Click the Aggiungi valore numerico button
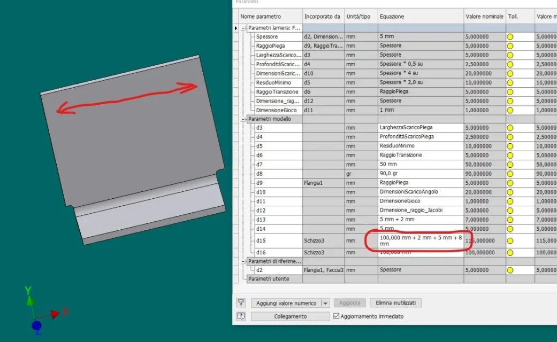Image resolution: width=557 pixels, height=342 pixels. pos(286,303)
